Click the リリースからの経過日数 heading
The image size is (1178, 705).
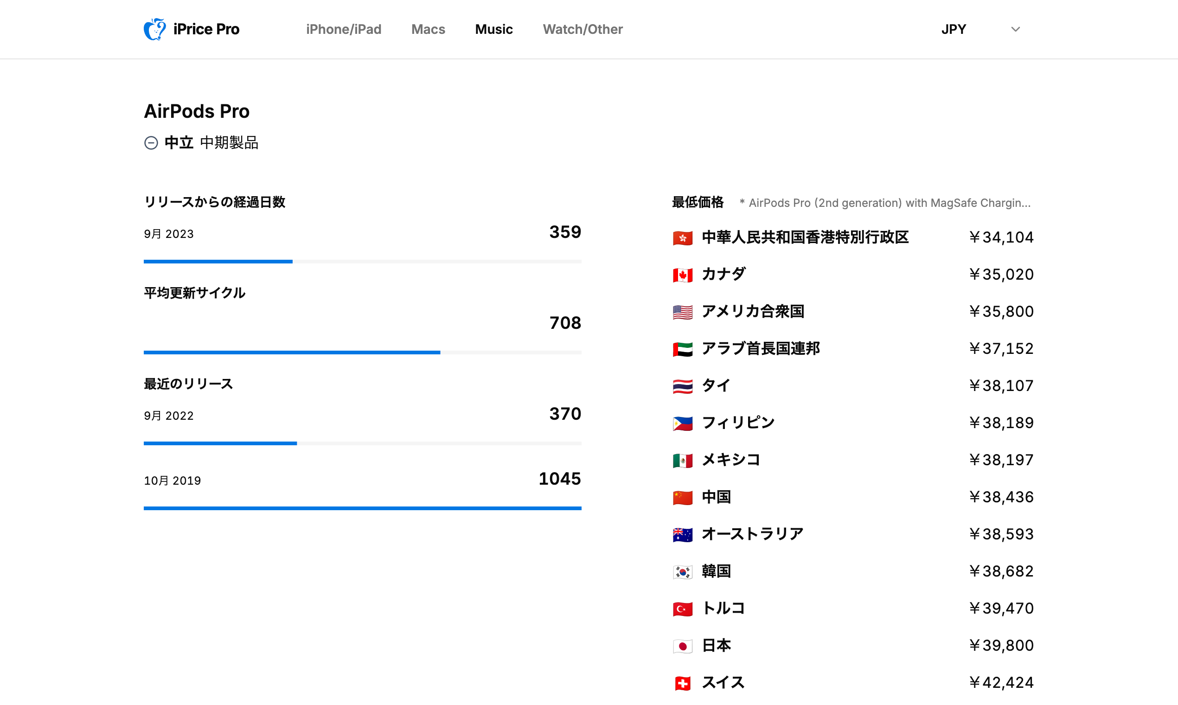pos(215,202)
